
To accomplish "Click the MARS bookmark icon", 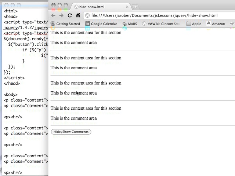I will coord(124,23).
